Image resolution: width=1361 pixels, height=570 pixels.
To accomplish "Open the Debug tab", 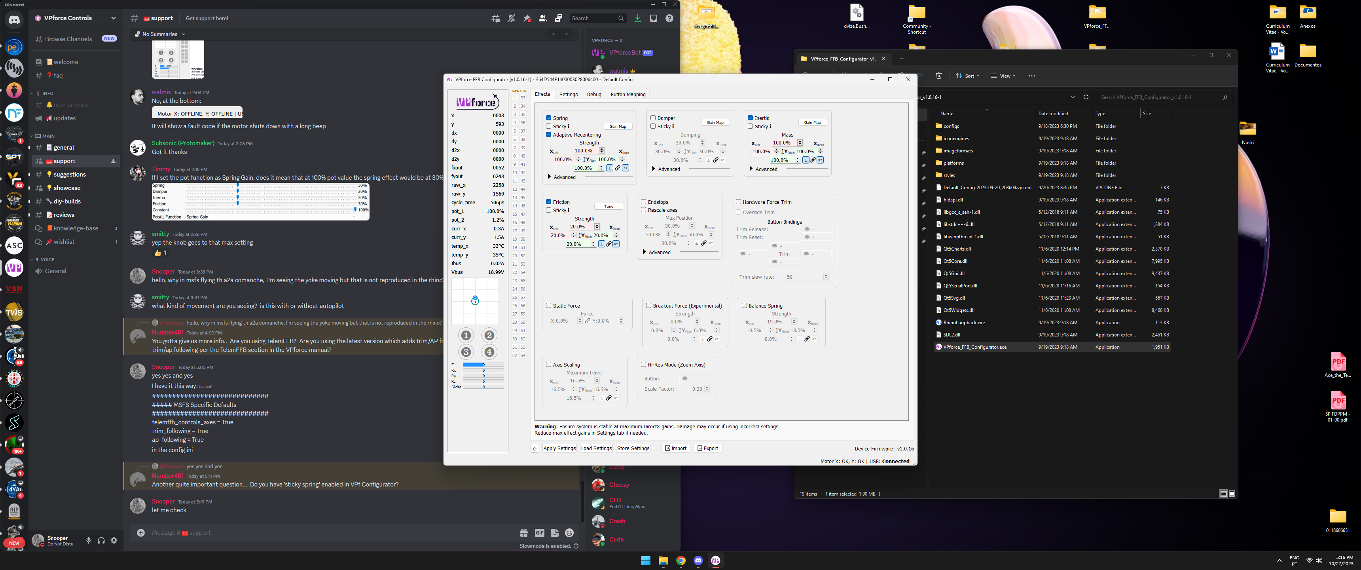I will (x=594, y=95).
